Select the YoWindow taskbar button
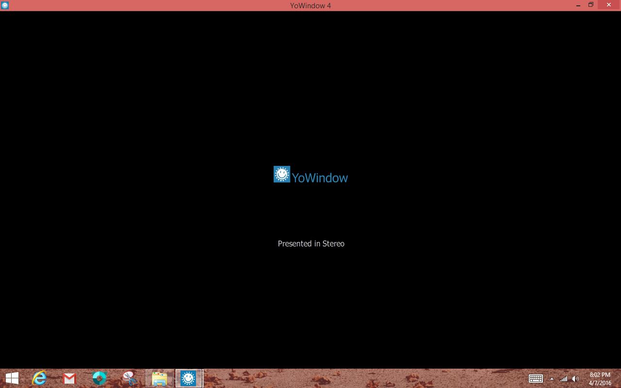This screenshot has width=621, height=388. click(188, 378)
